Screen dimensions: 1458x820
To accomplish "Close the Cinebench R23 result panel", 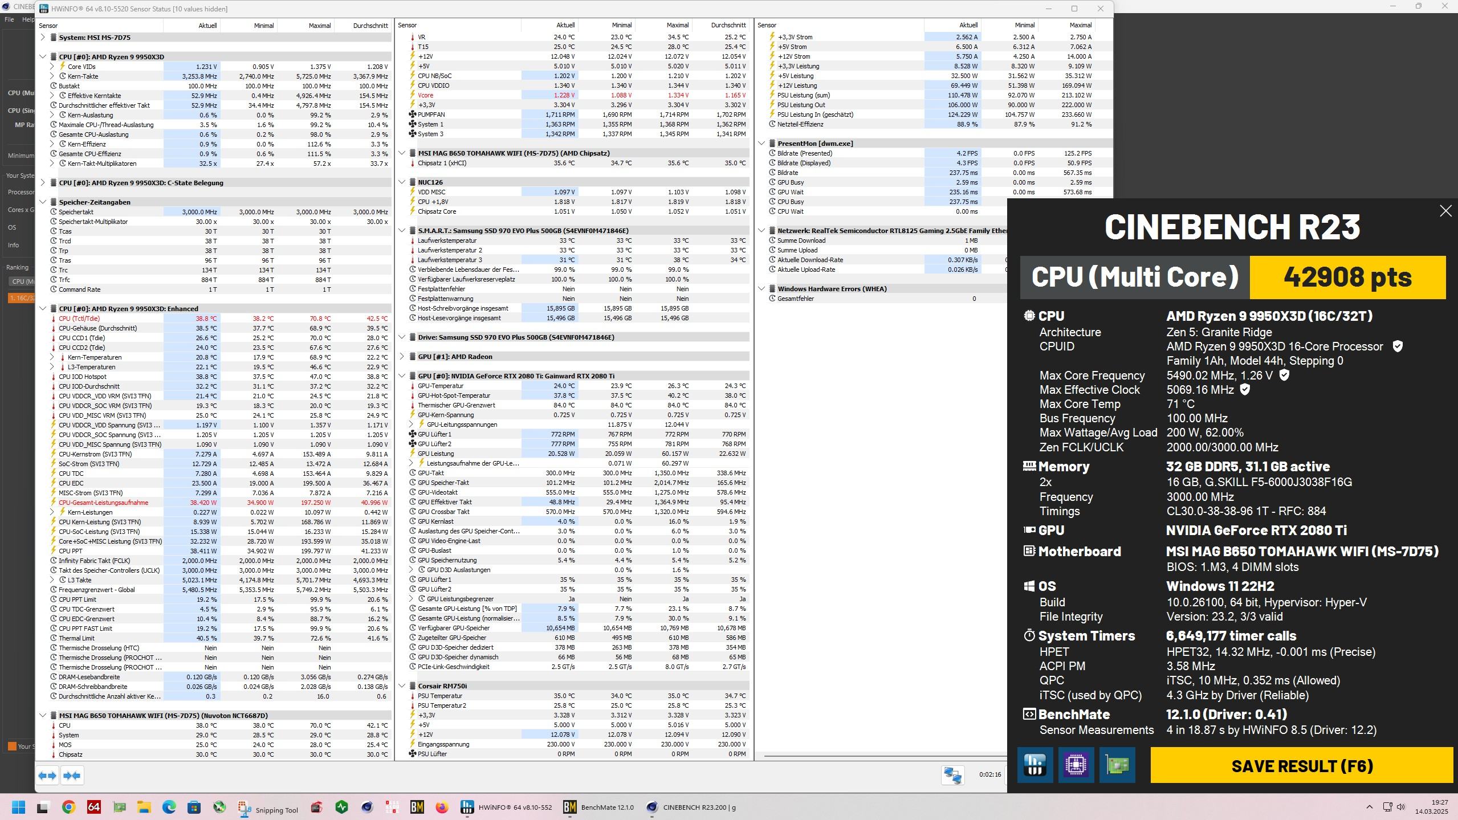I will click(x=1445, y=211).
